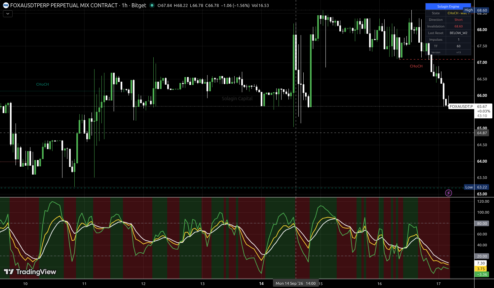Click the 120.00 indicator scale label
This screenshot has width=494, height=288.
(x=483, y=201)
